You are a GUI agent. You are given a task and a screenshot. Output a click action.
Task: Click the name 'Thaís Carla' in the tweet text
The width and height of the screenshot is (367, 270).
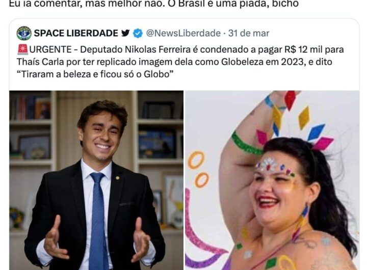[x=40, y=62]
